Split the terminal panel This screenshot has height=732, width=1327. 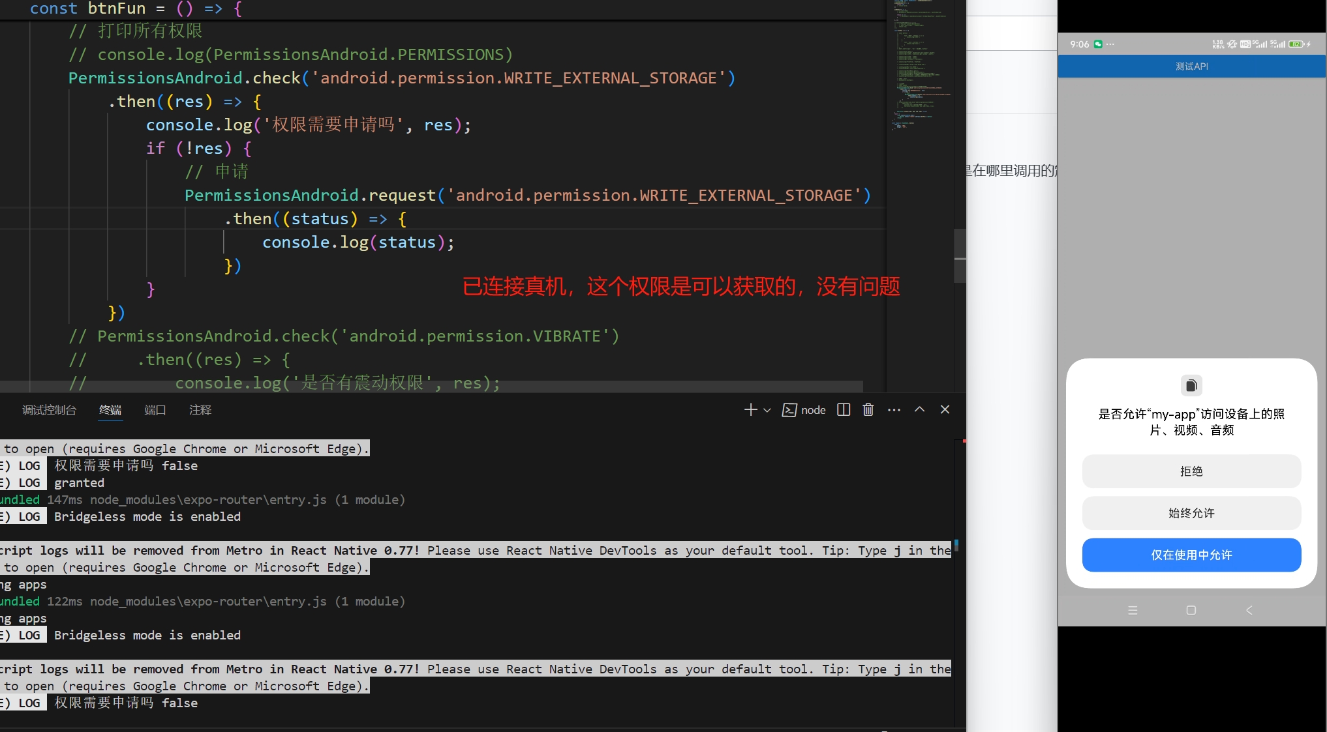(844, 410)
